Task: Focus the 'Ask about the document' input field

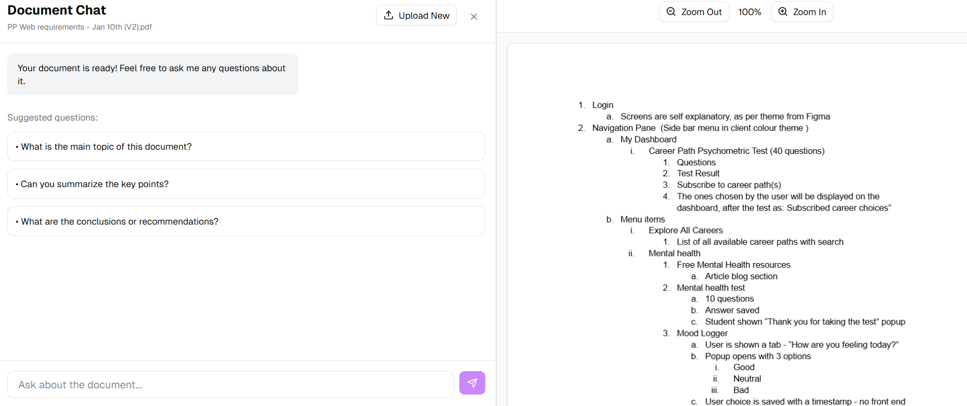Action: [230, 385]
